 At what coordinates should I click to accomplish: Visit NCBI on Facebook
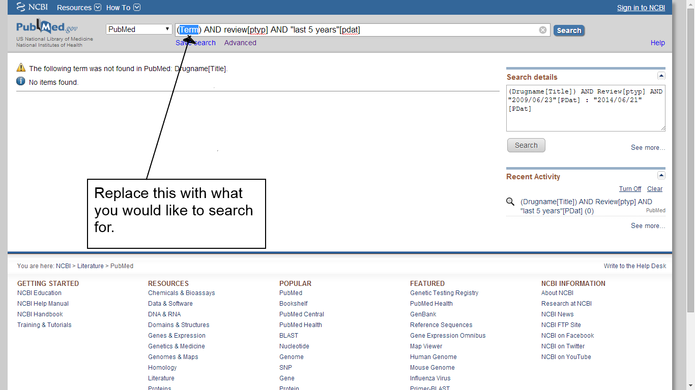click(568, 336)
